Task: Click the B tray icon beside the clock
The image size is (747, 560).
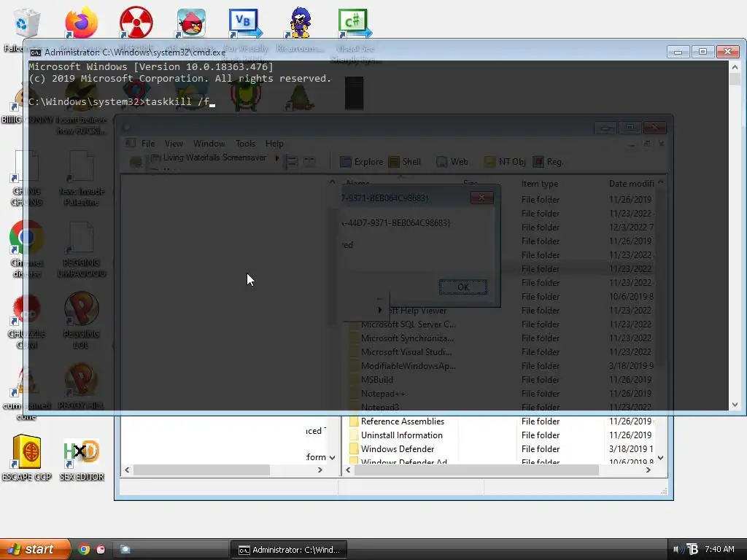Action: (x=693, y=549)
